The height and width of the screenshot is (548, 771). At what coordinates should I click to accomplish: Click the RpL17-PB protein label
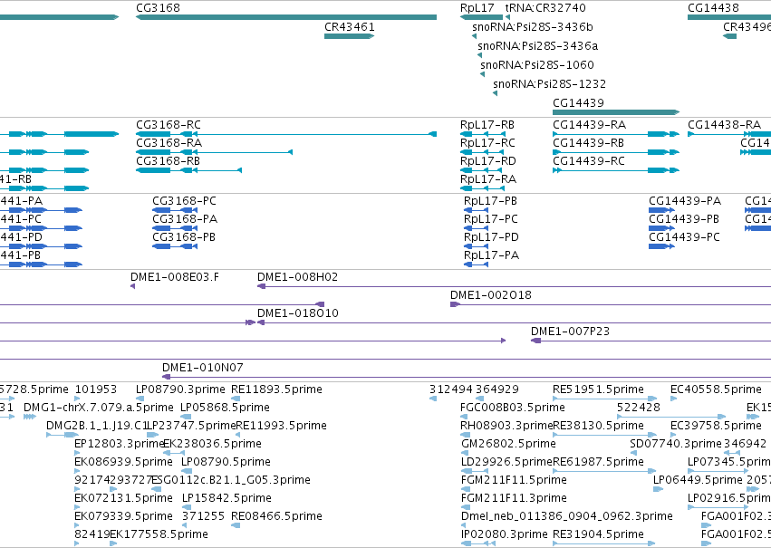point(491,201)
